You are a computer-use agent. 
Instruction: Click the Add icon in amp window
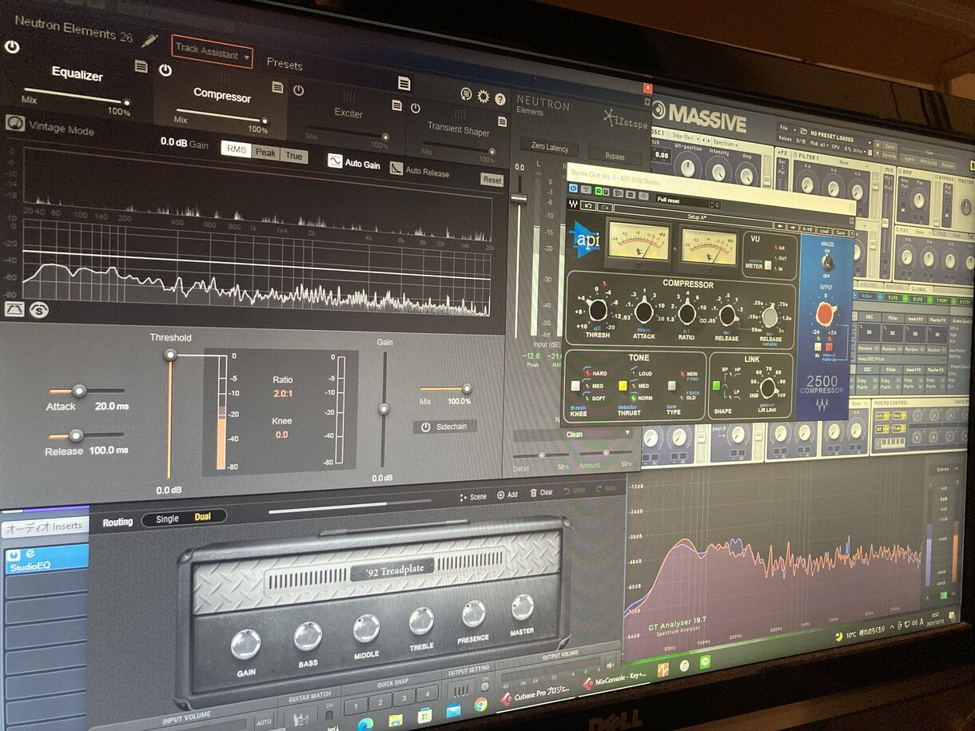(x=500, y=495)
